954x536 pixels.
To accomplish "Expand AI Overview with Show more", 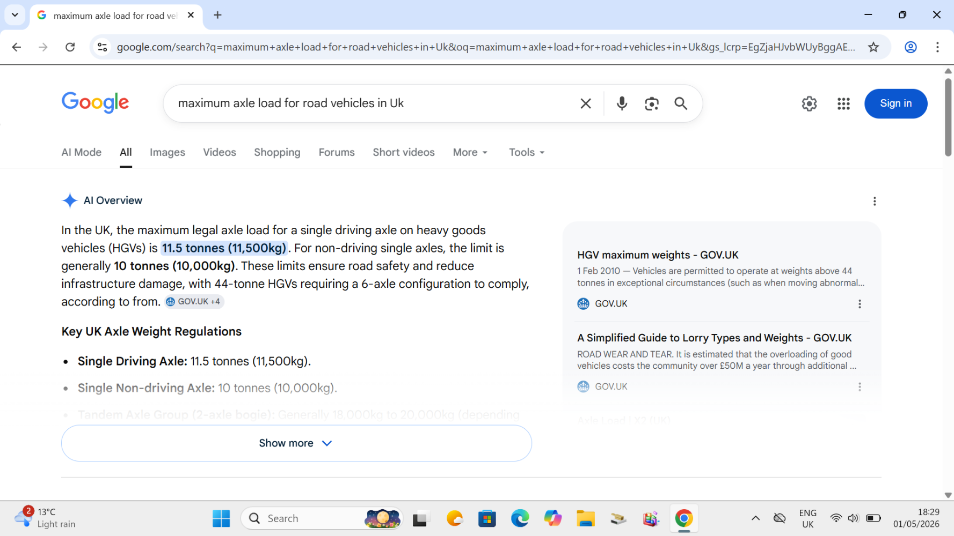I will [x=296, y=443].
